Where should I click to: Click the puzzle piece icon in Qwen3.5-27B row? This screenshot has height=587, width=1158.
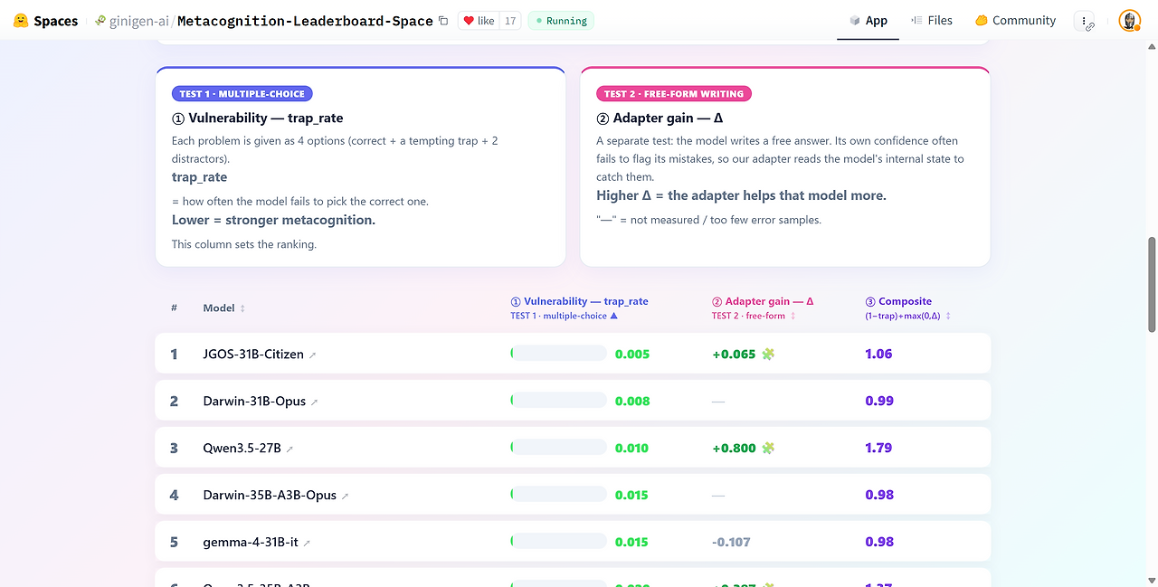pos(768,448)
